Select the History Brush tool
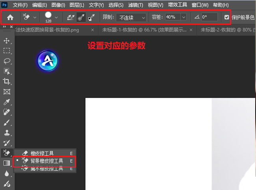The height and width of the screenshot is (190, 256). (7, 143)
